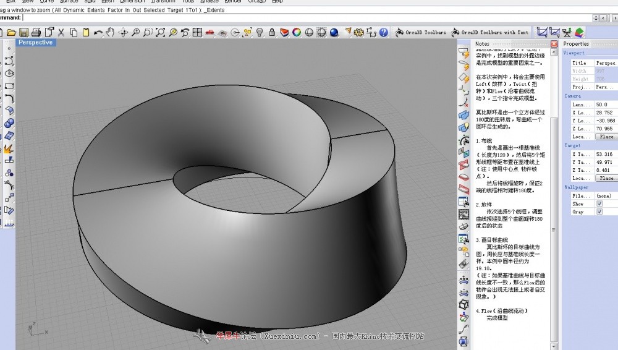Toggle the Wallpaper Gray checkbox
Viewport: 618px width, 350px height.
599,211
